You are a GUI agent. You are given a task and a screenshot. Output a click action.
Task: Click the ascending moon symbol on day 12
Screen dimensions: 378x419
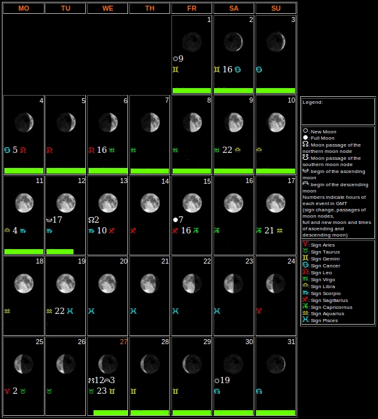[49, 220]
